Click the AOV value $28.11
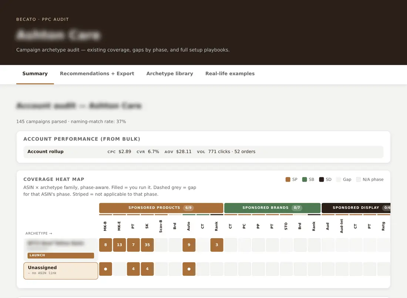 tap(184, 152)
